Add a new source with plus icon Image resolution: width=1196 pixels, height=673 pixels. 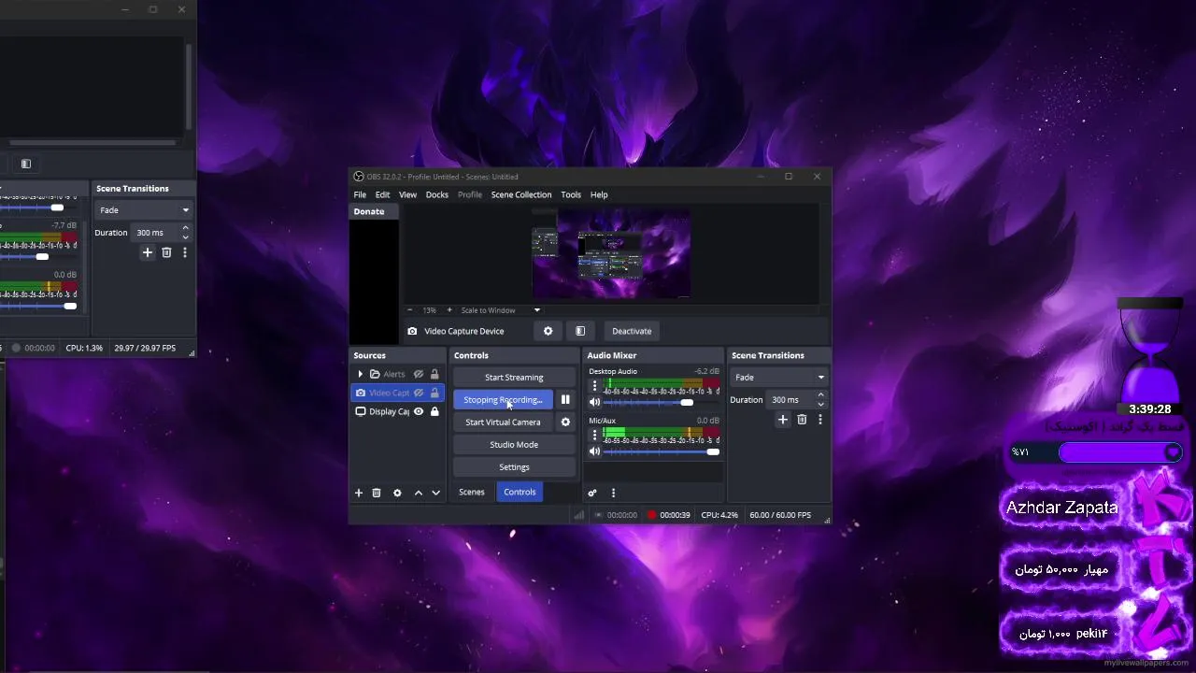[x=358, y=493]
